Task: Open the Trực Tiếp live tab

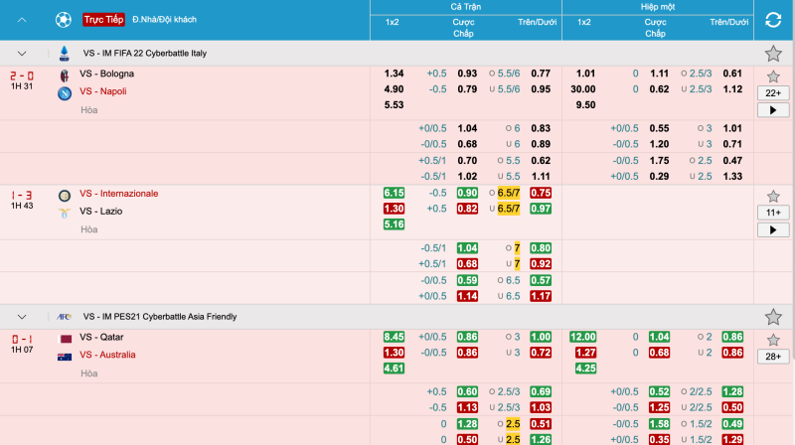Action: 104,20
